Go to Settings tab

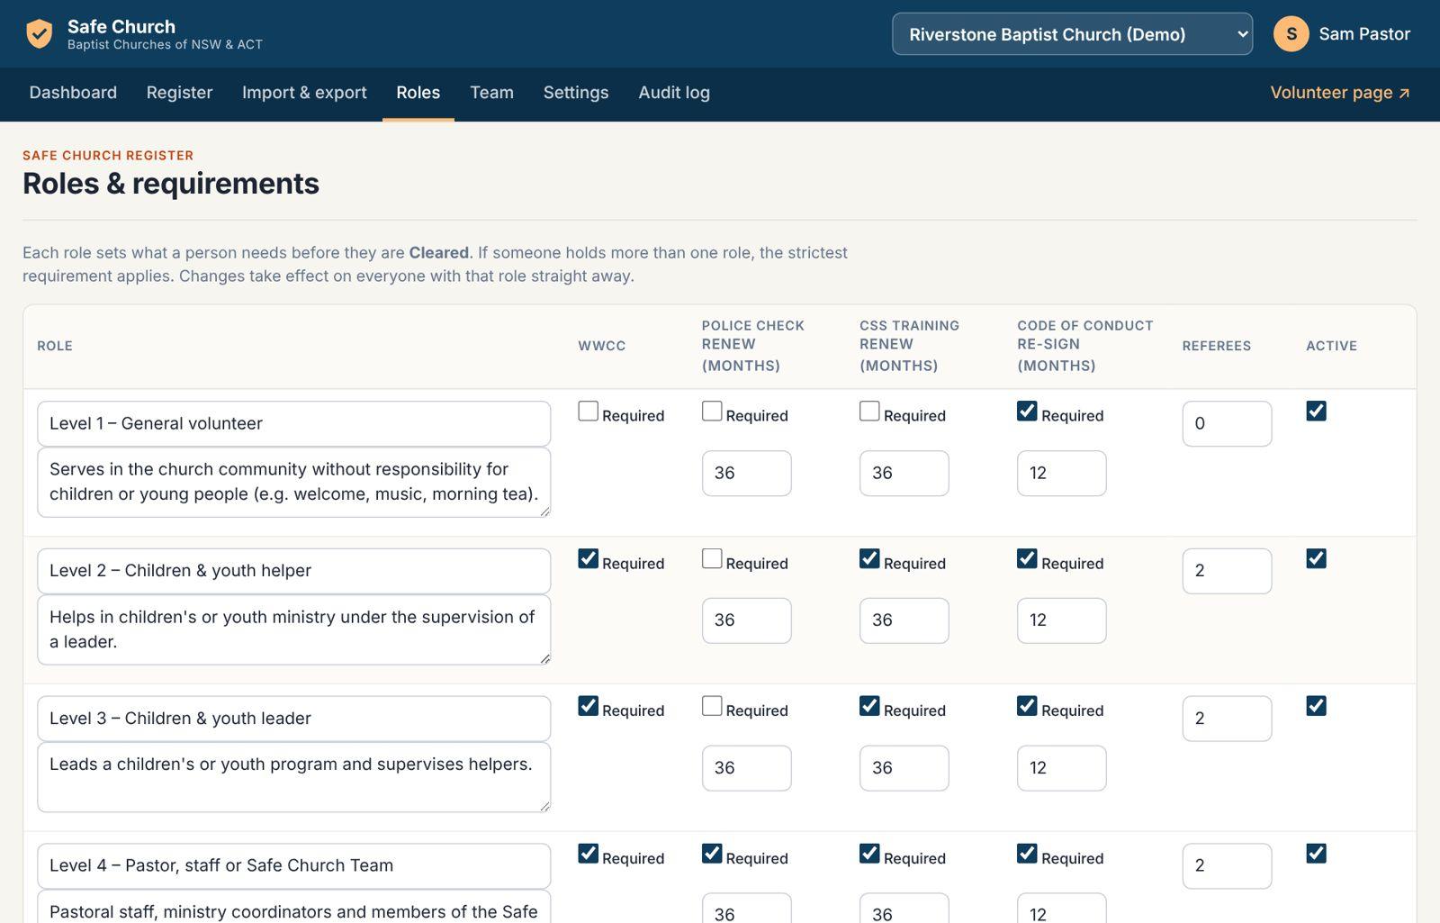click(x=576, y=93)
